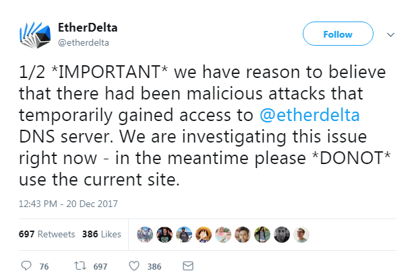The height and width of the screenshot is (277, 414).
Task: Click the envelope direct message icon
Action: [x=188, y=266]
